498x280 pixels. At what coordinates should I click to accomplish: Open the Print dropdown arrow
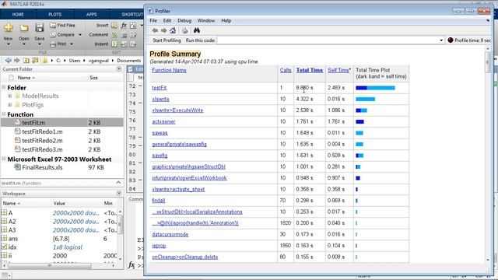tap(72, 44)
